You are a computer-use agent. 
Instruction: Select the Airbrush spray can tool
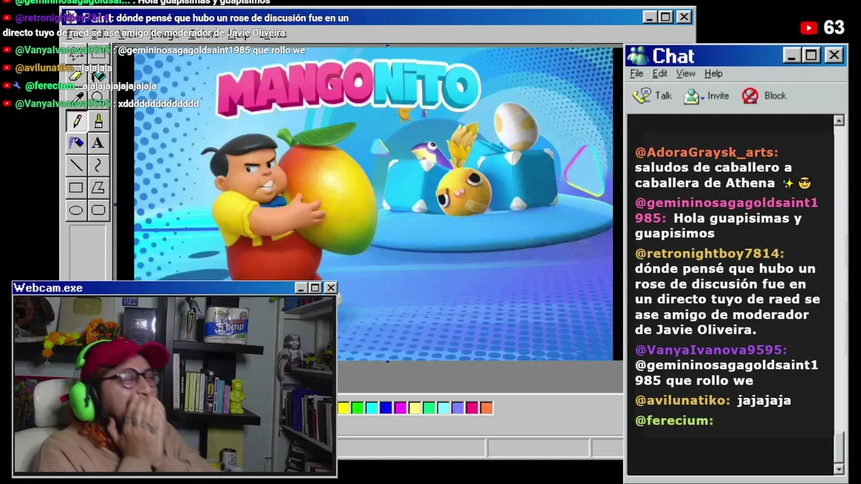[76, 143]
